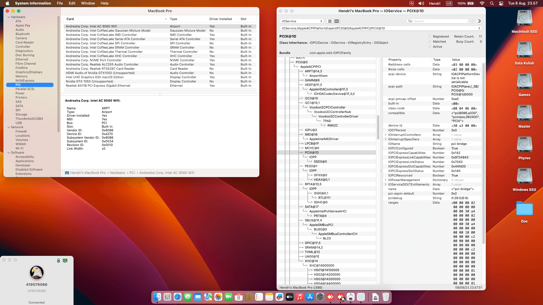The image size is (543, 305).
Task: Select NVMExpress in the Hardware sidebar
Action: pyautogui.click(x=25, y=81)
